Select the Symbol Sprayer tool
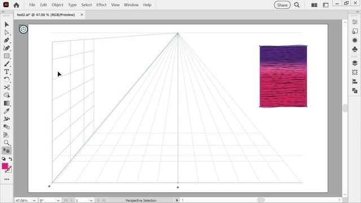Screen dimensions: 361x203 click(7, 119)
